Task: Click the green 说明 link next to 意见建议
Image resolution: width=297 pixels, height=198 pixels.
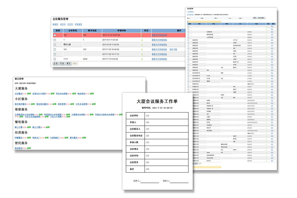Action: pos(29,148)
